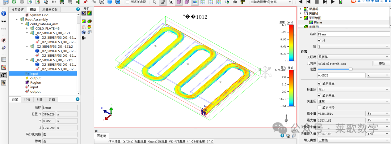Viewport: 391px width, 144px height.
Task: Click the yellow T-shaped measure icon in toolbar
Action: tap(243, 2)
